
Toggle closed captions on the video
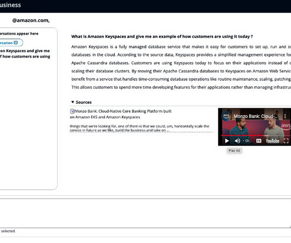coord(259,141)
